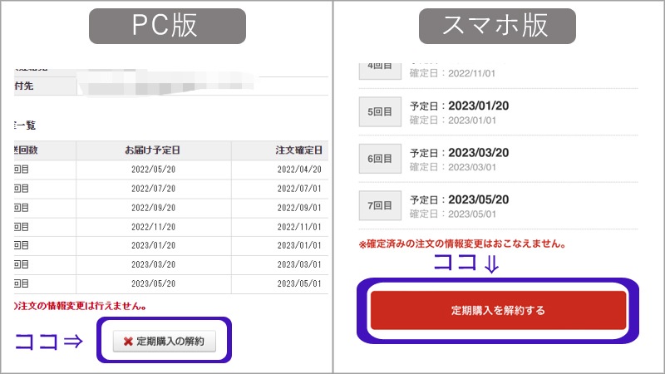Click the 2022/07/20 delivery date cell
Screen dimensions: 665x374
click(x=153, y=188)
